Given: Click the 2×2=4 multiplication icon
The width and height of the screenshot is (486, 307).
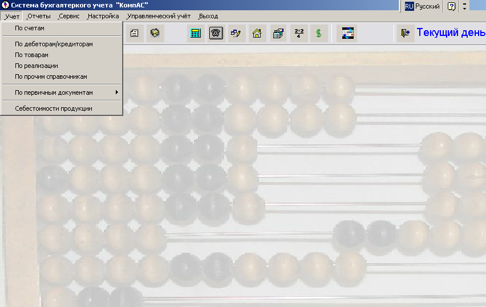Looking at the screenshot, I should pos(298,33).
